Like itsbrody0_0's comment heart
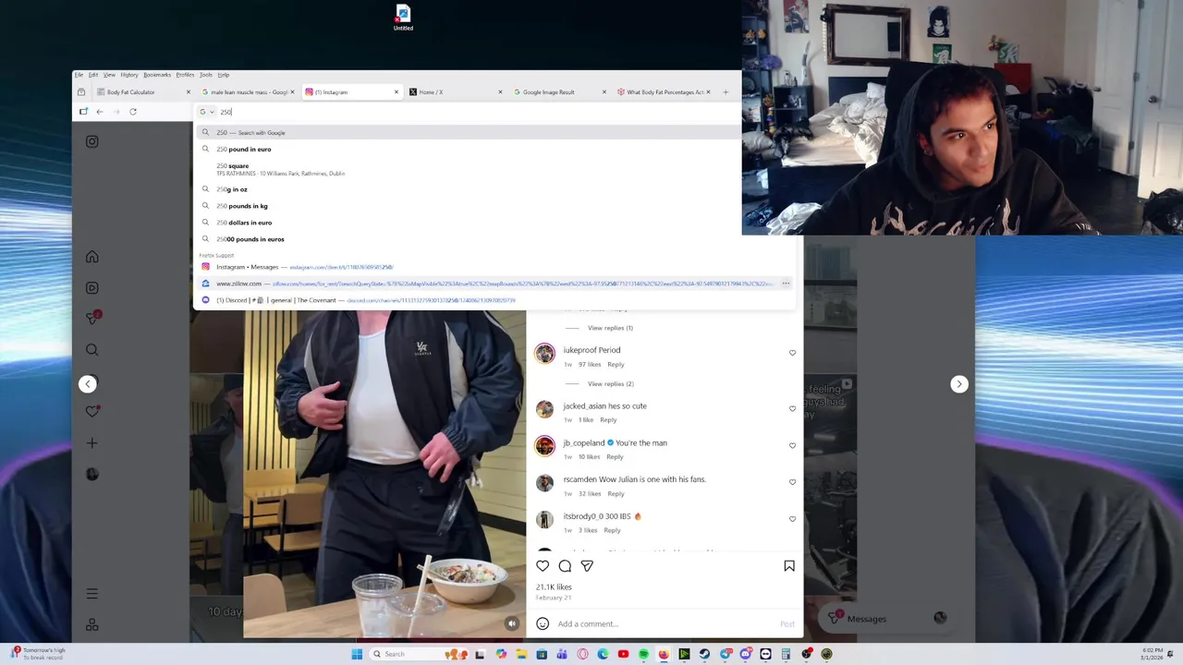 point(792,519)
